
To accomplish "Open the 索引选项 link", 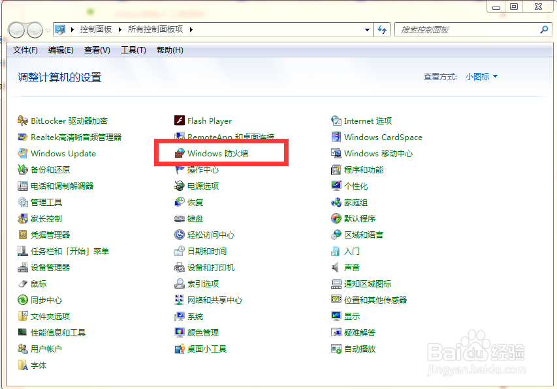I will click(x=203, y=284).
